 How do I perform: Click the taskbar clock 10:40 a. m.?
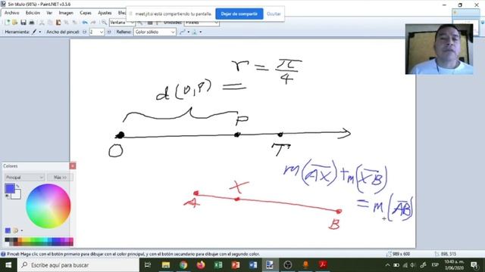click(454, 262)
